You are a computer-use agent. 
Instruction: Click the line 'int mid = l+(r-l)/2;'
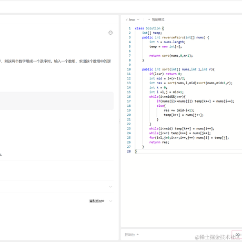pos(167,78)
